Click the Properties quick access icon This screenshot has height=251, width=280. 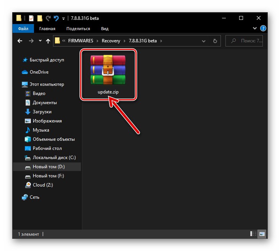[31, 18]
